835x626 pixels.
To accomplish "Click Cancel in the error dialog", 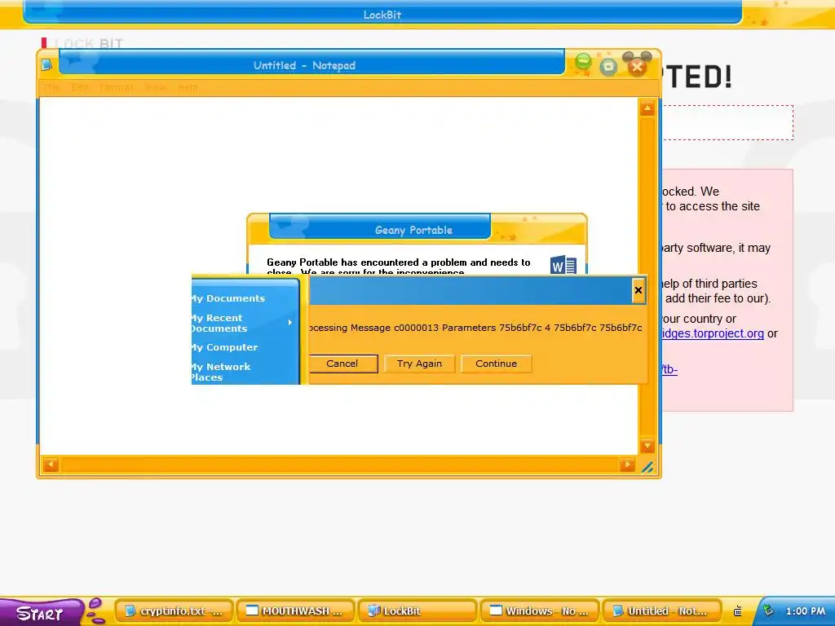I will tap(342, 364).
